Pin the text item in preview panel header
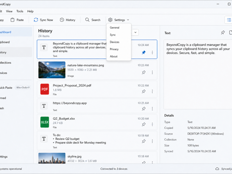The height and width of the screenshot is (174, 232). pyautogui.click(x=223, y=32)
